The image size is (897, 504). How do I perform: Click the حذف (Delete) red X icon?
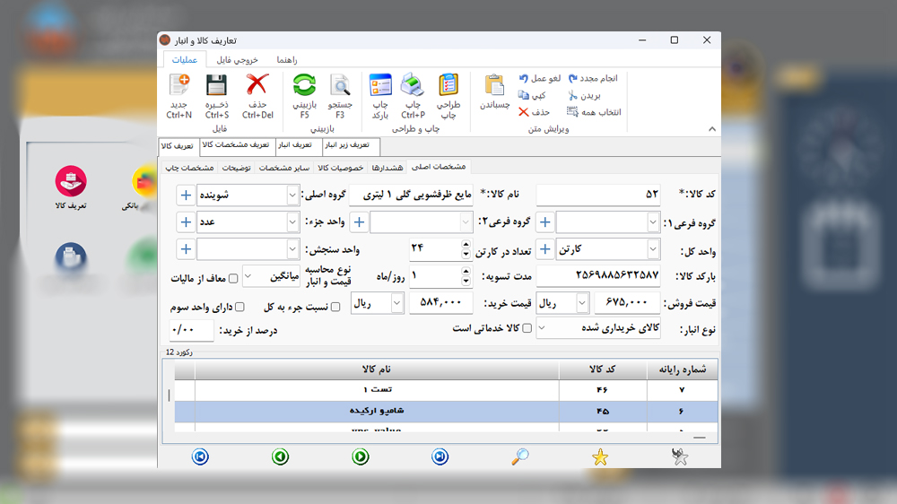pyautogui.click(x=257, y=87)
